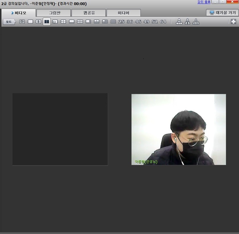Image resolution: width=239 pixels, height=234 pixels.
Task: Click the presenter with two-row audience icon
Action: 187,22
